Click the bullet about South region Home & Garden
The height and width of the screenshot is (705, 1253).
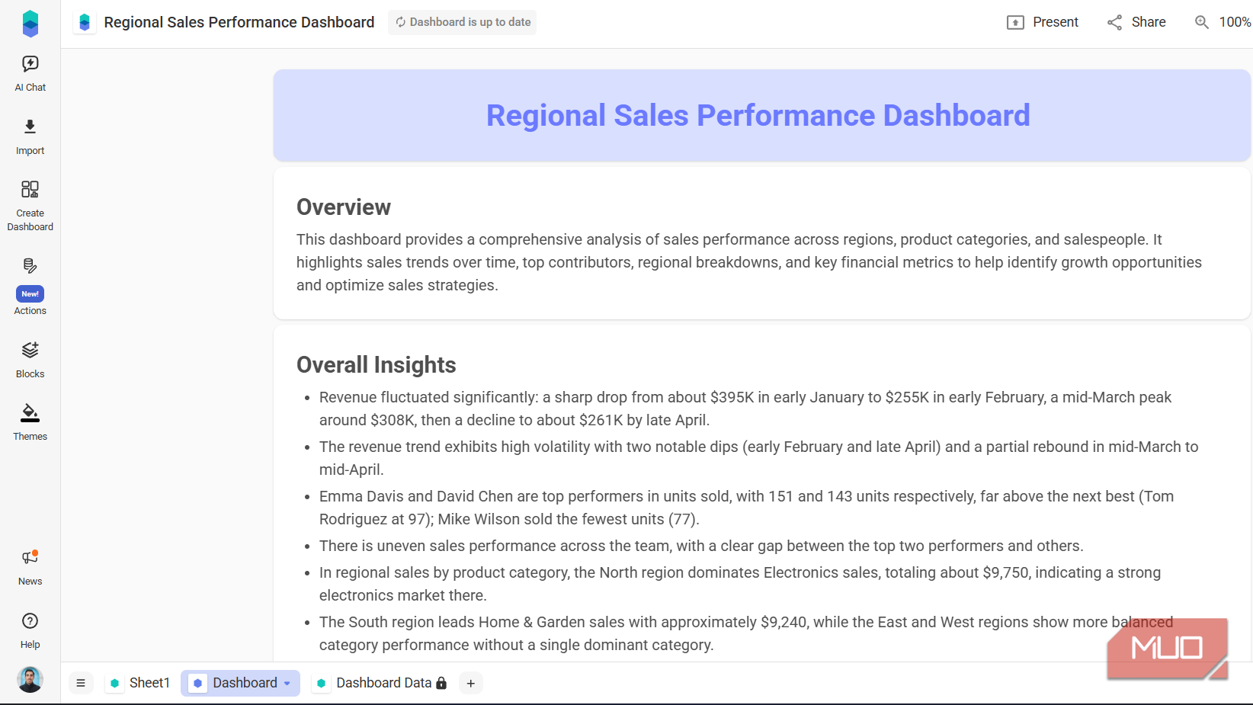click(746, 633)
